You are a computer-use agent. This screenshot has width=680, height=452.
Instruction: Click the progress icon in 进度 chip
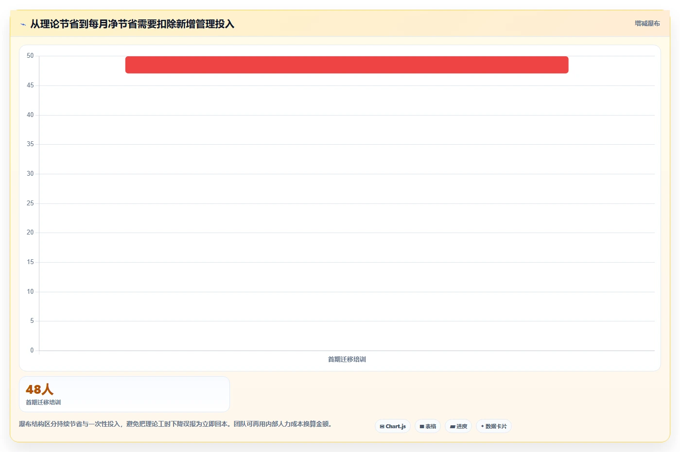pyautogui.click(x=453, y=426)
